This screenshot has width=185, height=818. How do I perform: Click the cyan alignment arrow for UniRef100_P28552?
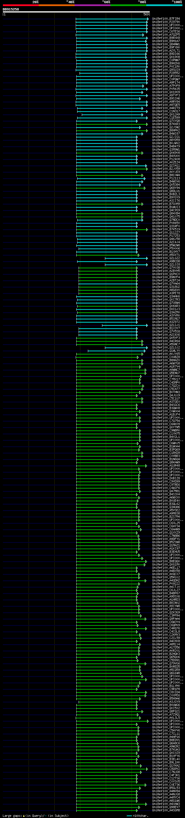(114, 73)
